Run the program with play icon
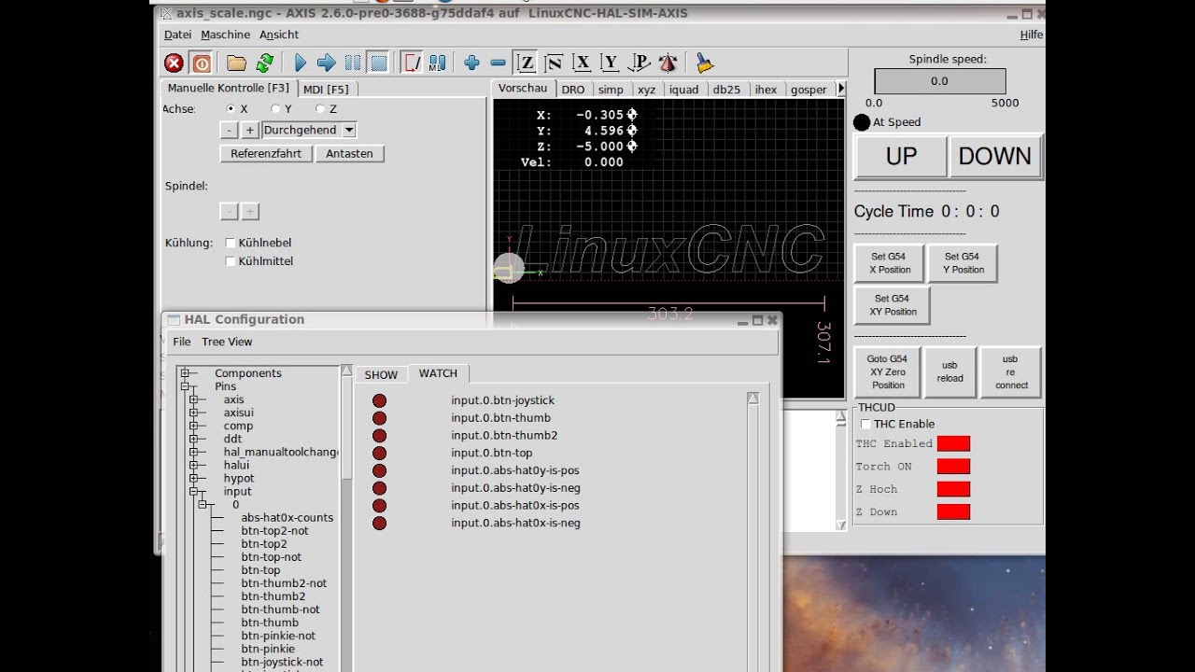Image resolution: width=1195 pixels, height=672 pixels. coord(300,63)
